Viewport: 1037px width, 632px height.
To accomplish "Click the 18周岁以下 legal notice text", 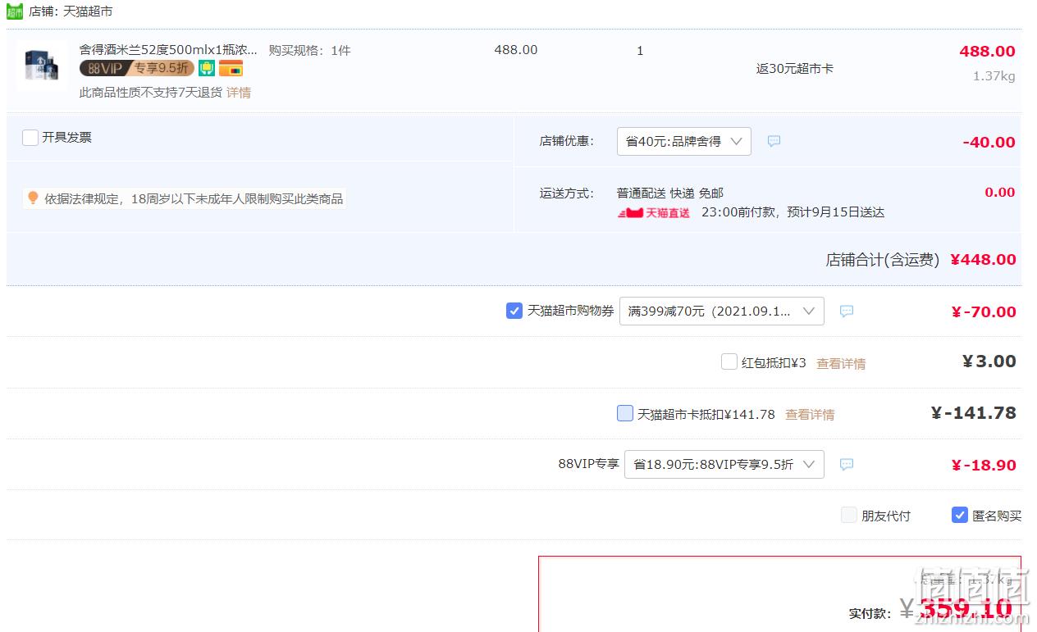I will point(194,198).
